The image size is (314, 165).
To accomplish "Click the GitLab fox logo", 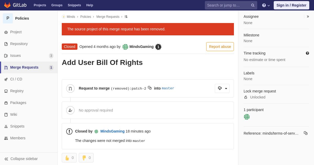I will [x=7, y=5].
